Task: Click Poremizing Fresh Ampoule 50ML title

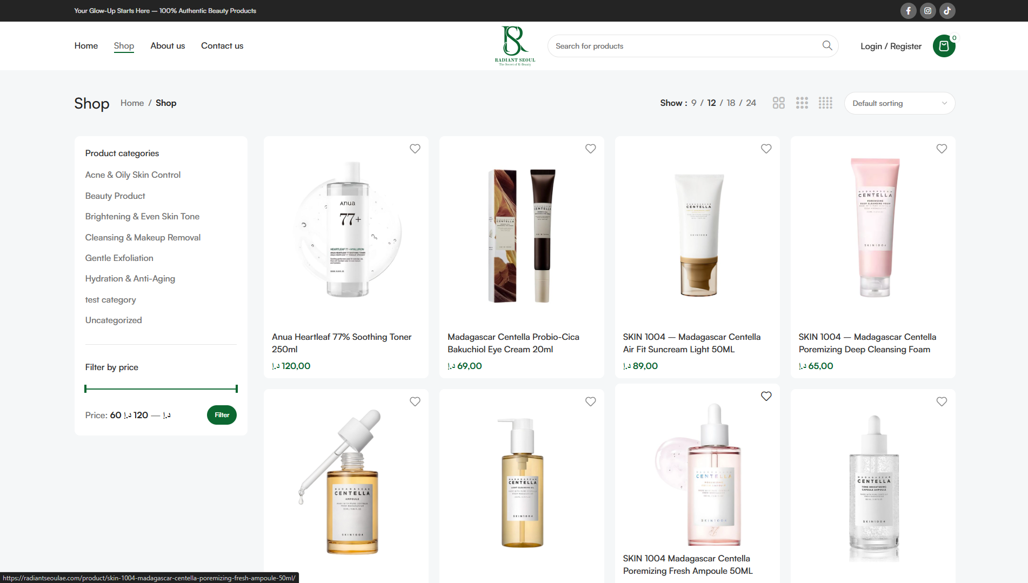Action: click(x=687, y=565)
